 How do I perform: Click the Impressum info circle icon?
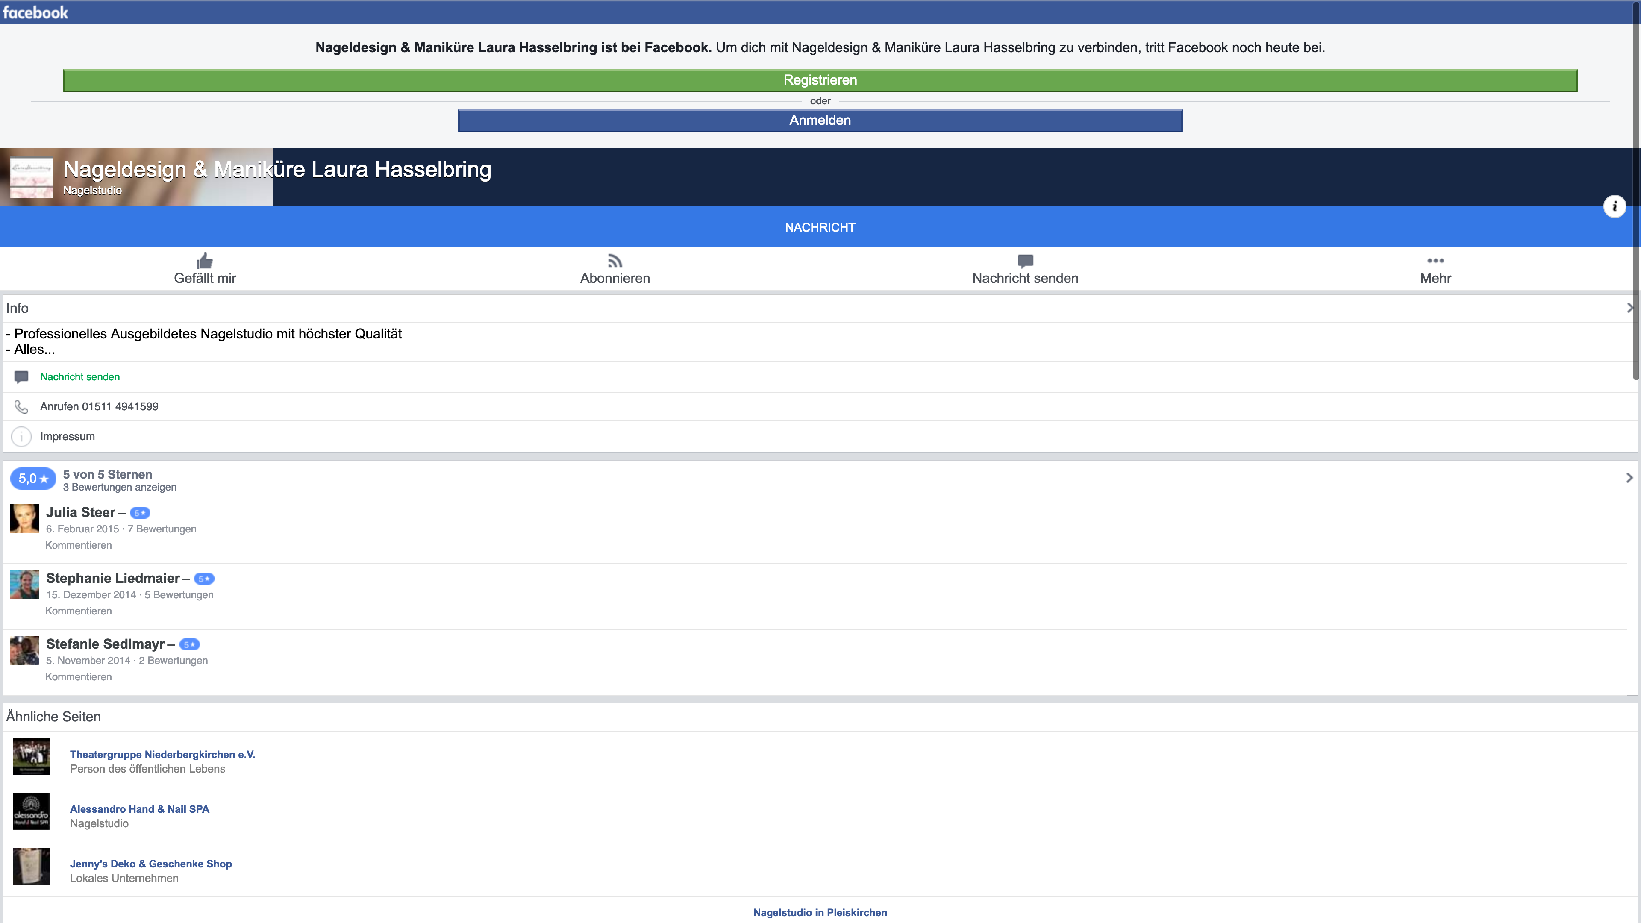[x=21, y=436]
